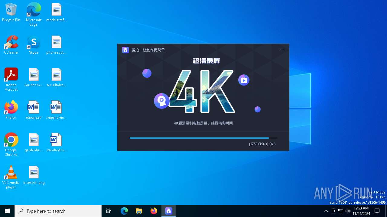Viewport: 387px width, 217px height.
Task: Open Task View on the taskbar
Action: [109, 211]
